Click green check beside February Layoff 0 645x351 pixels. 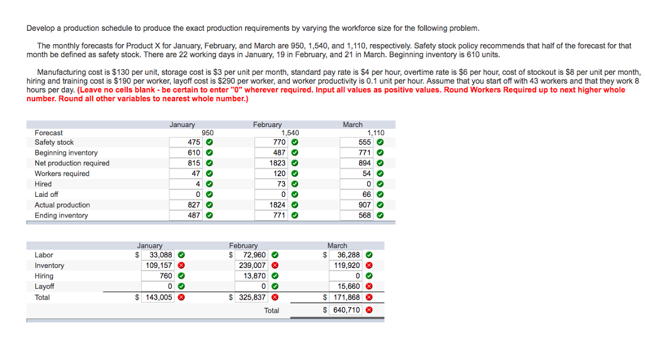tap(275, 286)
